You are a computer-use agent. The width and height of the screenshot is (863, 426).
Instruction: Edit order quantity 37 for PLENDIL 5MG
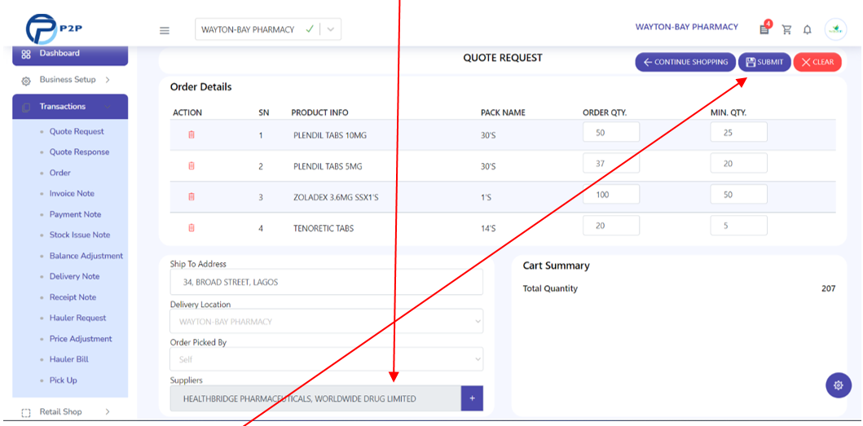pyautogui.click(x=611, y=164)
